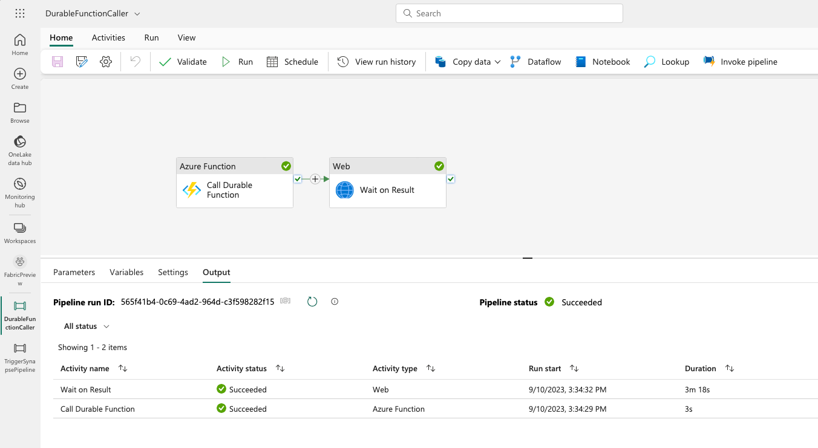This screenshot has height=448, width=818.
Task: Click the Save disk icon
Action: pyautogui.click(x=57, y=62)
